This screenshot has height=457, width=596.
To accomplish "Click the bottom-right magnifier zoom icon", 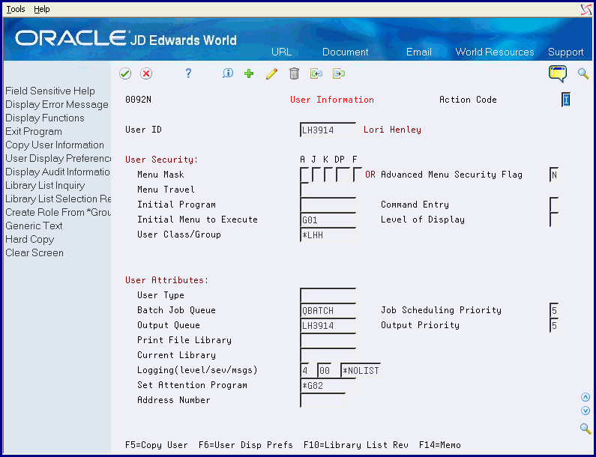I will click(586, 429).
